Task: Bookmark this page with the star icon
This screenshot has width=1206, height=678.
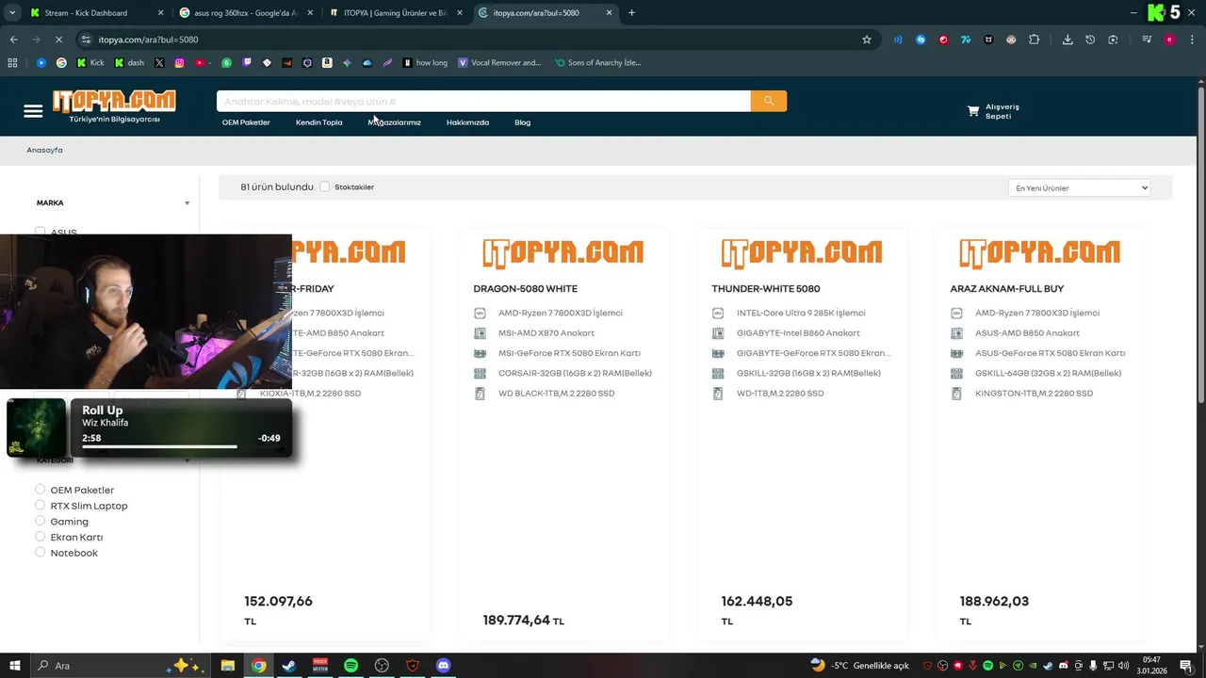Action: tap(867, 40)
